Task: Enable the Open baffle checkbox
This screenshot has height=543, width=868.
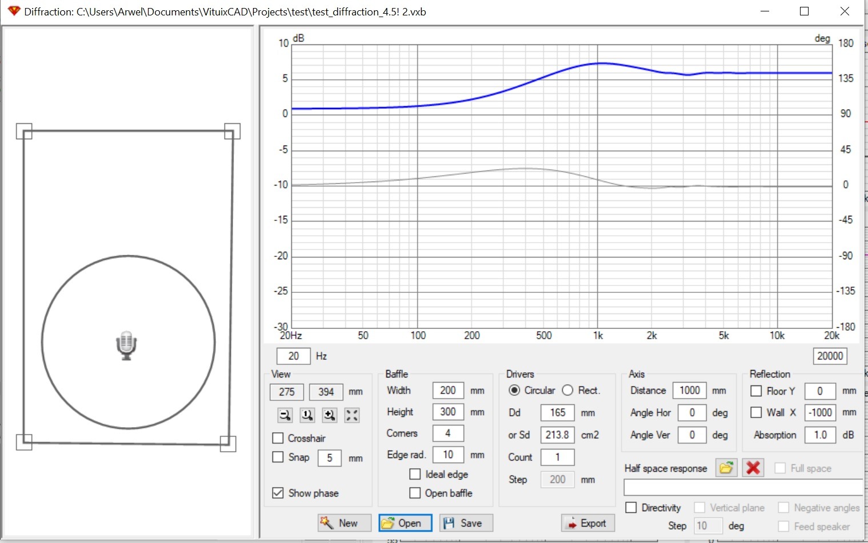Action: [415, 493]
